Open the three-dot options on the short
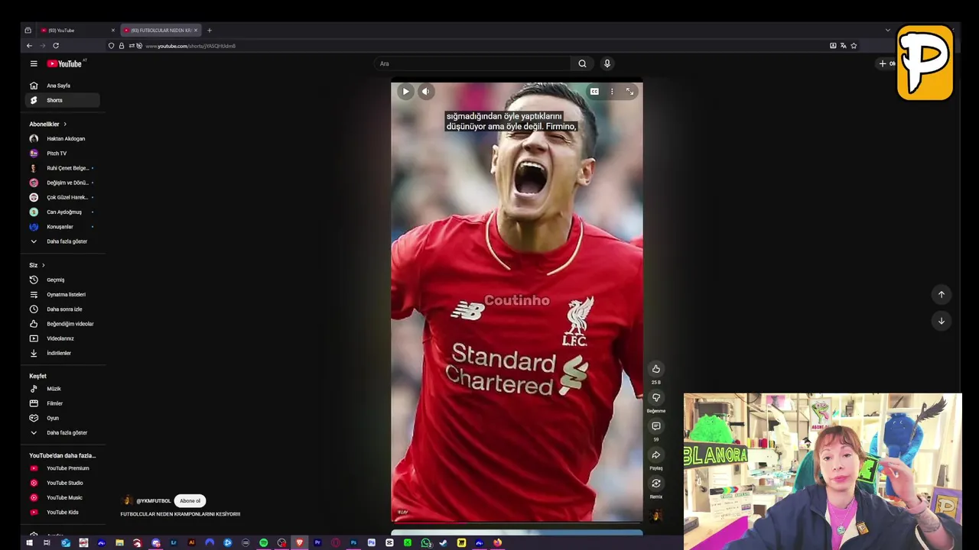The height and width of the screenshot is (550, 979). pyautogui.click(x=612, y=92)
